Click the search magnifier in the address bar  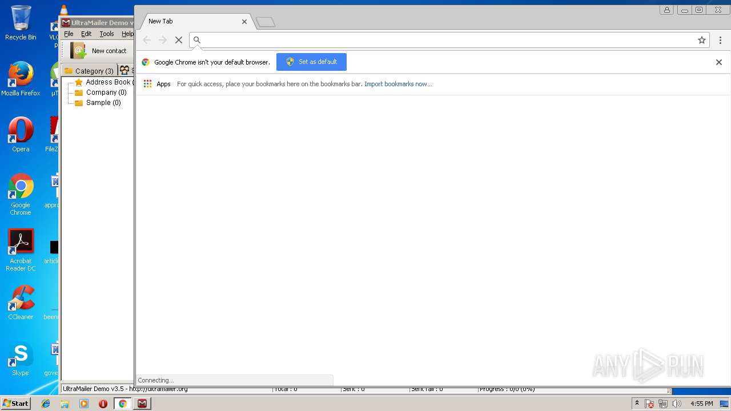(197, 40)
